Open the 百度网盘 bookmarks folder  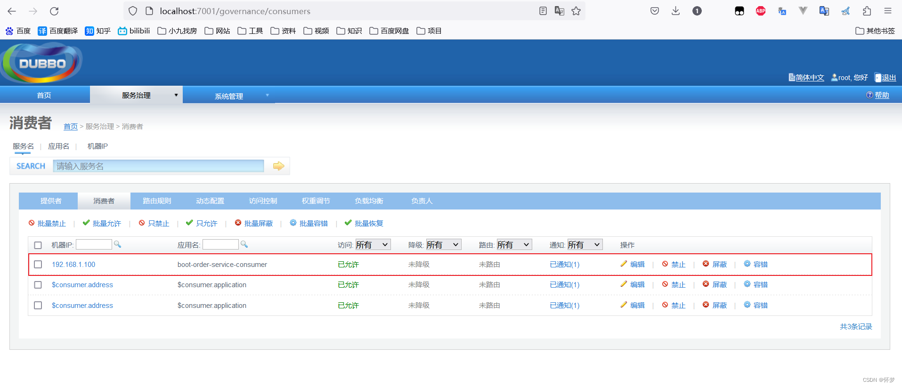point(389,31)
